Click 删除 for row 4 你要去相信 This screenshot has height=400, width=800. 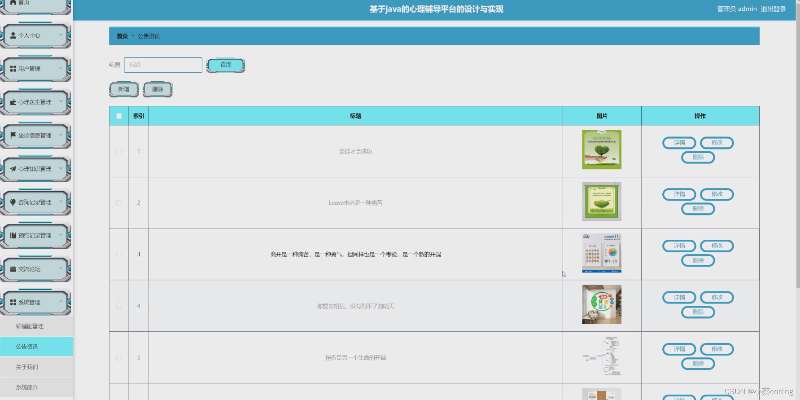click(x=698, y=312)
